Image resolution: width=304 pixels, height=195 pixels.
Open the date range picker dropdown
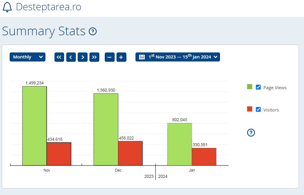[x=178, y=57]
